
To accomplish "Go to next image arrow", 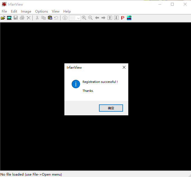I will [x=103, y=18].
